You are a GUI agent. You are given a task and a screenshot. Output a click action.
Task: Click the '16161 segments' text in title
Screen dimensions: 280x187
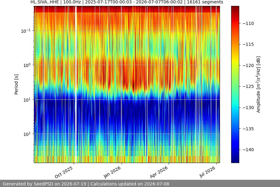point(205,2)
